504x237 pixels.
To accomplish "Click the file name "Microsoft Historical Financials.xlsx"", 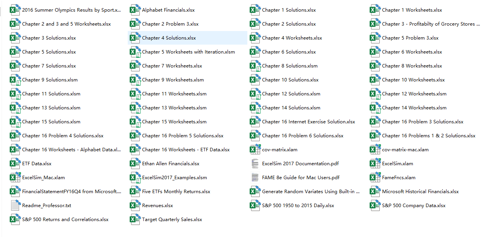I will point(421,192).
